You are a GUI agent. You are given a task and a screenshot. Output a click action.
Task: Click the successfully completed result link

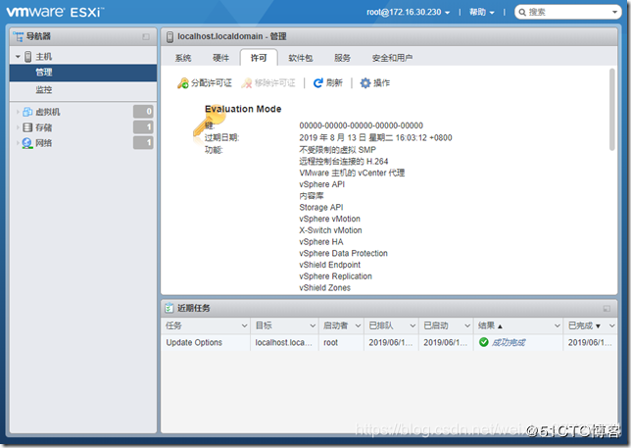pyautogui.click(x=509, y=342)
